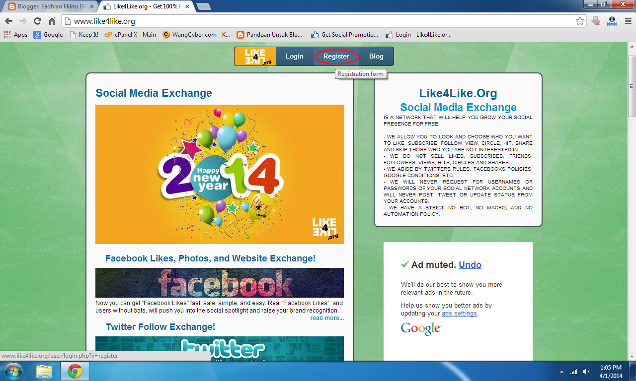Click the facebook banner image
Screen dimensions: 636x381
(220, 283)
